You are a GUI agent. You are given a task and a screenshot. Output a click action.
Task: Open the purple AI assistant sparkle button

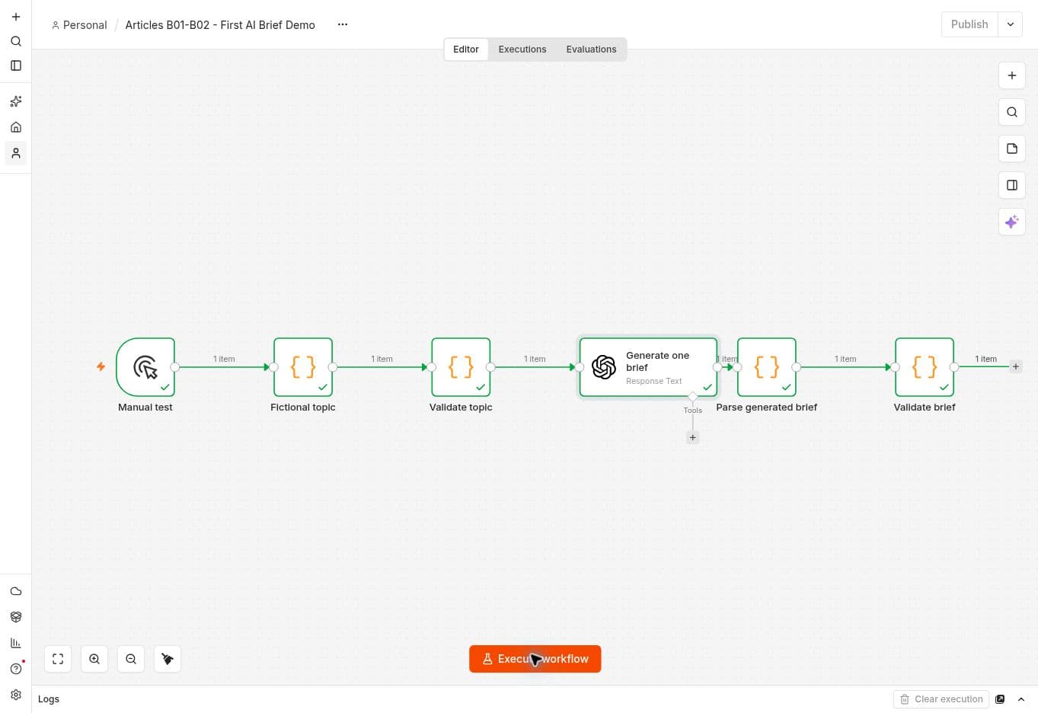(1011, 222)
